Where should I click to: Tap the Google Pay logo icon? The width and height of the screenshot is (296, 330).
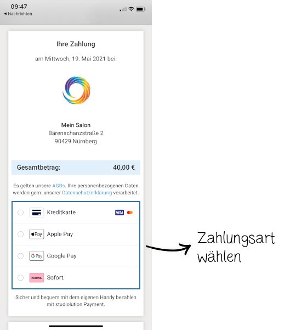37,256
